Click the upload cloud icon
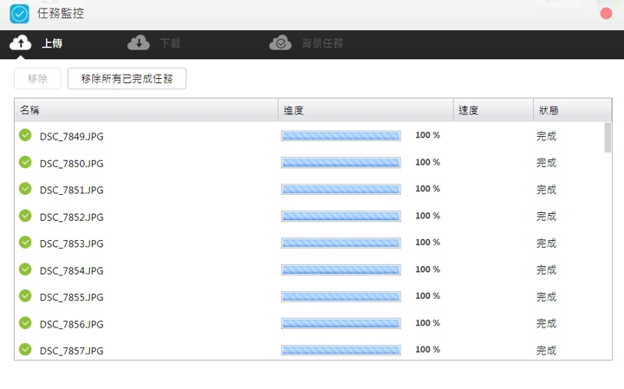Viewport: 624px width, 389px height. click(20, 42)
